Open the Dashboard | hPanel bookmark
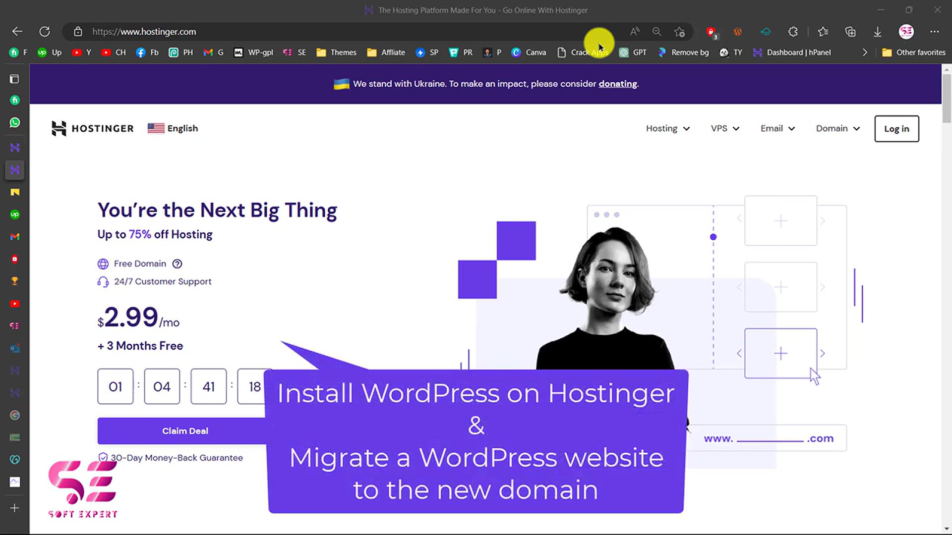The image size is (952, 535). tap(791, 53)
